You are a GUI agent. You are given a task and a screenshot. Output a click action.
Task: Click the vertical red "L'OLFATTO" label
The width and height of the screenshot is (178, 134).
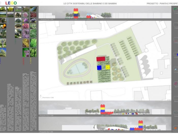(23, 61)
